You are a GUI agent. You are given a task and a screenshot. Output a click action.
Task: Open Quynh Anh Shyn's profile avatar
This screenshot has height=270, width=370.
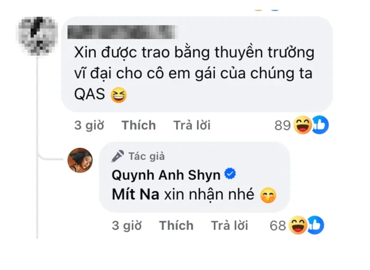80,160
